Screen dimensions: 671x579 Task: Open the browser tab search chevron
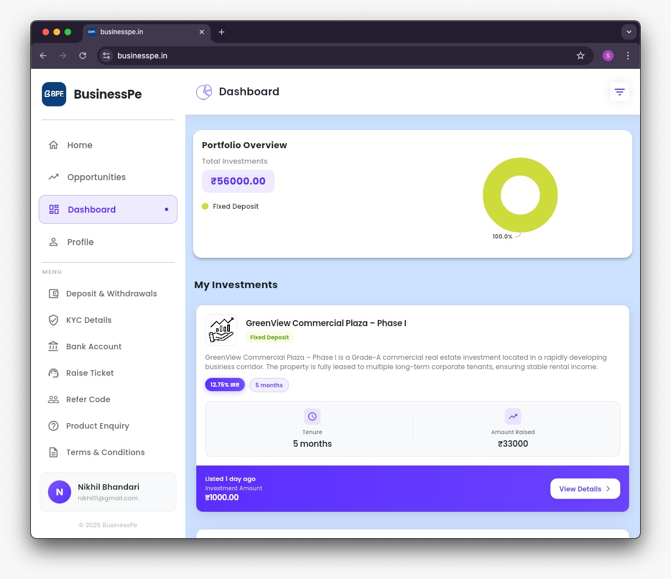(629, 32)
